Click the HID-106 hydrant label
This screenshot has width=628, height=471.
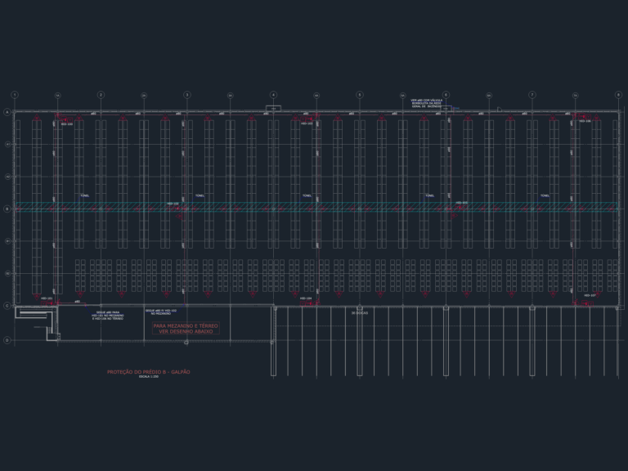click(585, 121)
